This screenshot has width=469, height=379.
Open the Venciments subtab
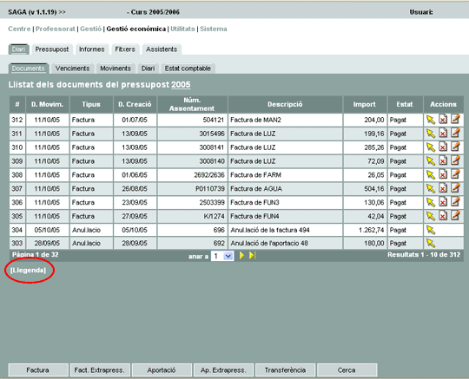[x=72, y=69]
